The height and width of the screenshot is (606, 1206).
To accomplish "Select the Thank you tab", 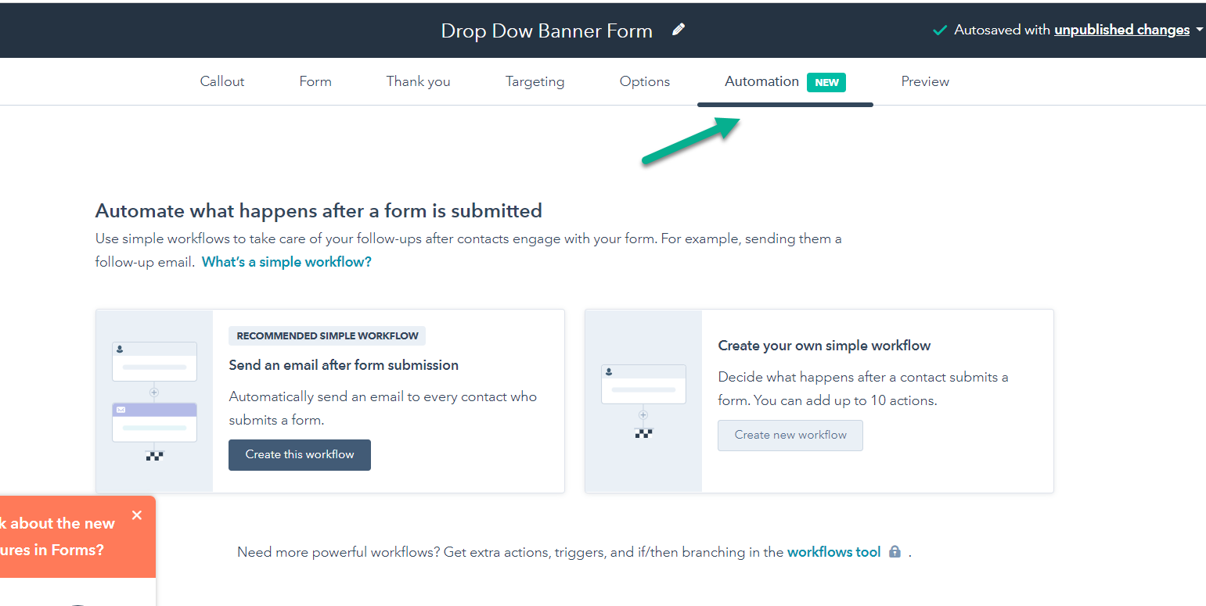I will coord(418,81).
